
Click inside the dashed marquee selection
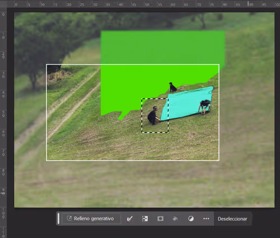pos(155,115)
